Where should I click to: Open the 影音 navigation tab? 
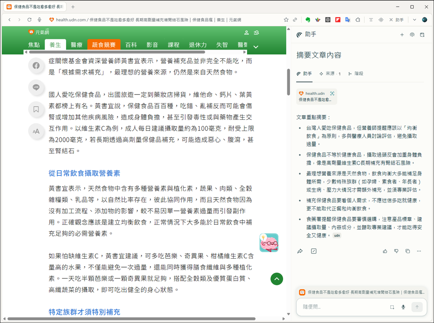coord(152,45)
